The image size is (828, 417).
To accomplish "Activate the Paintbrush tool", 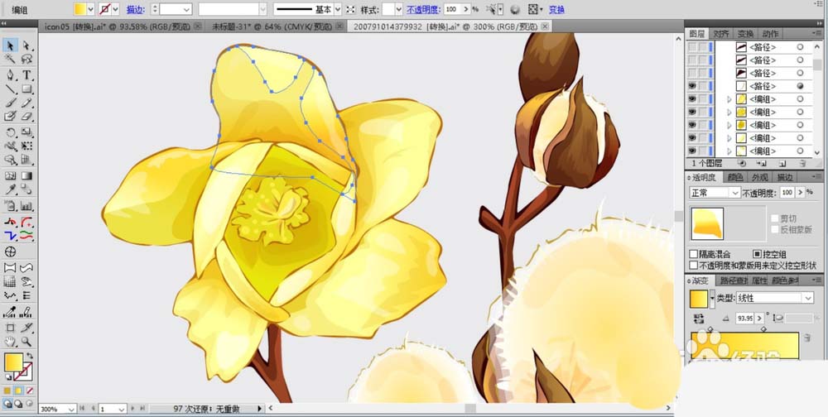I will click(10, 103).
